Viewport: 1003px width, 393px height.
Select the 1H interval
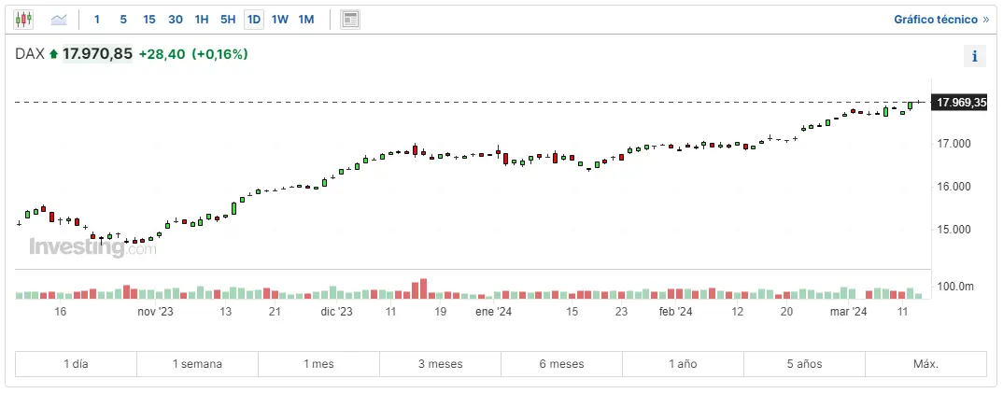click(202, 19)
